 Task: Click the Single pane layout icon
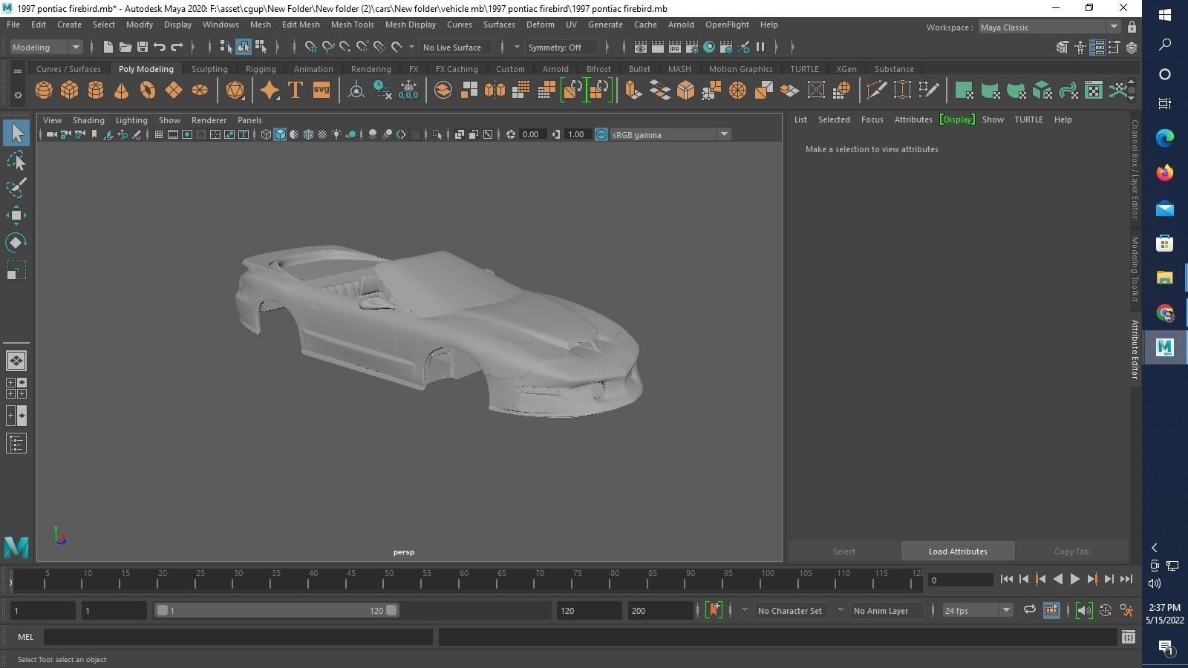tap(16, 361)
